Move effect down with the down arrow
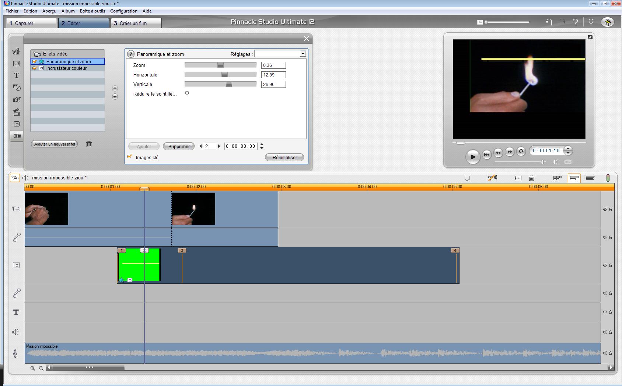622x386 pixels. (115, 97)
